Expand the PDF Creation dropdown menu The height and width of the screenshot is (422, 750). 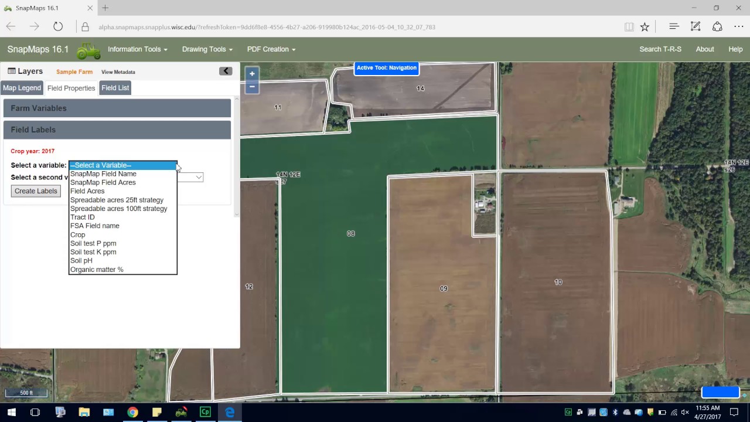271,49
